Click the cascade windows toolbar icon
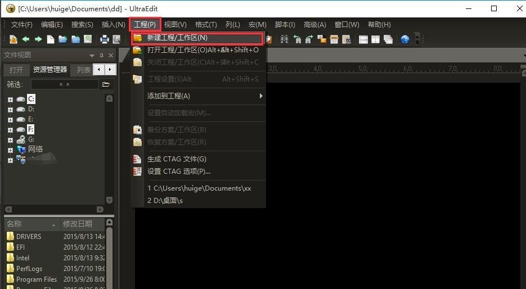This screenshot has width=526, height=289. click(388, 39)
